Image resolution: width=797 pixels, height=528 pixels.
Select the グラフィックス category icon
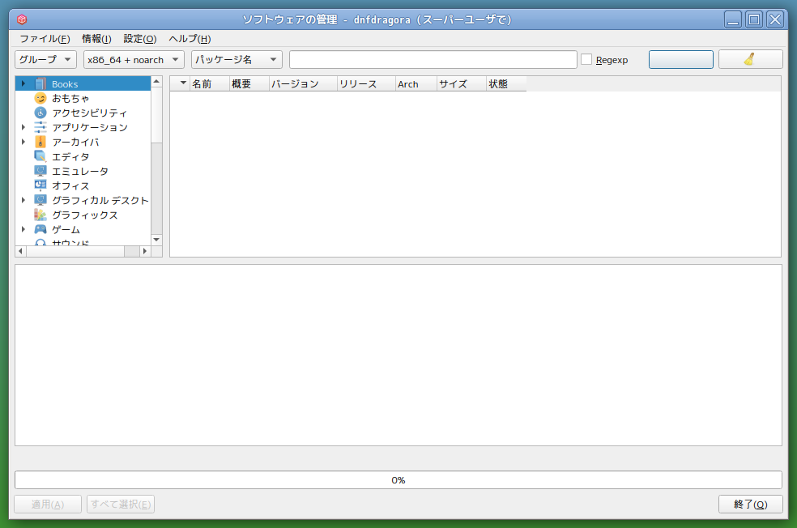(40, 215)
